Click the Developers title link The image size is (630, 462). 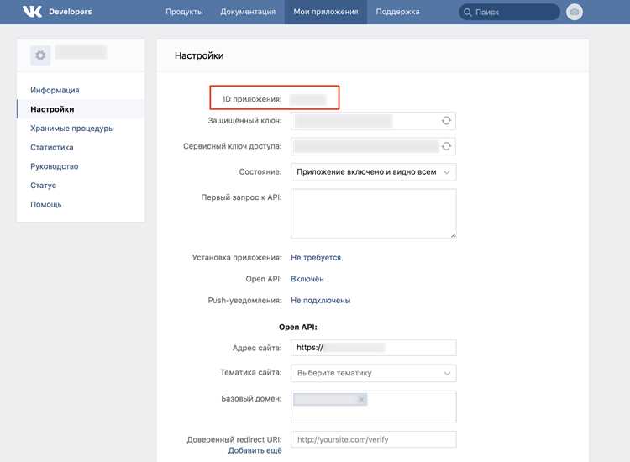[71, 12]
